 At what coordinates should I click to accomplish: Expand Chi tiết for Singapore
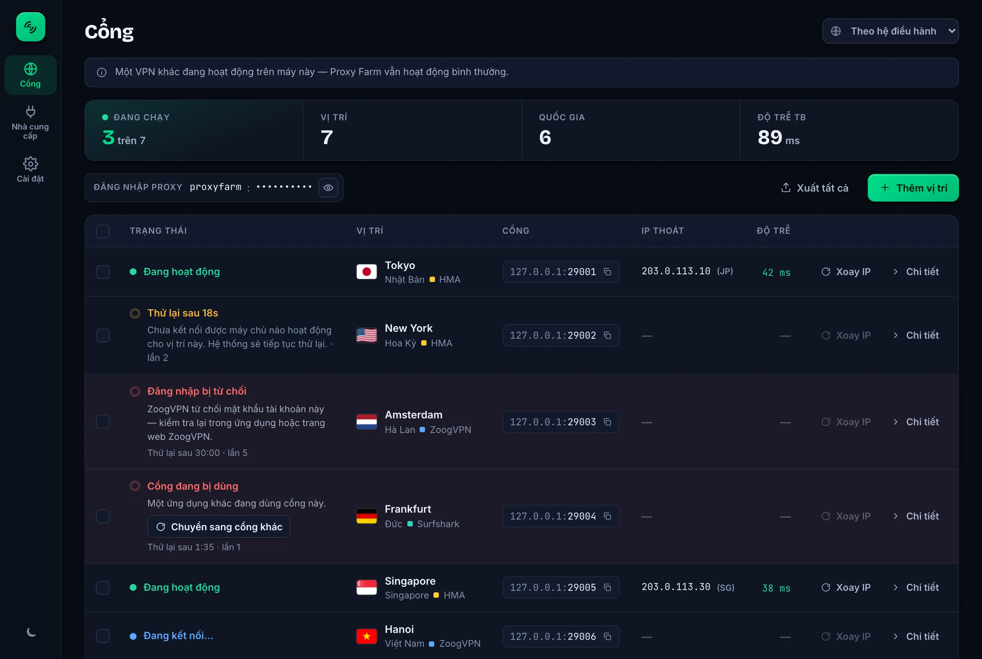pos(916,587)
